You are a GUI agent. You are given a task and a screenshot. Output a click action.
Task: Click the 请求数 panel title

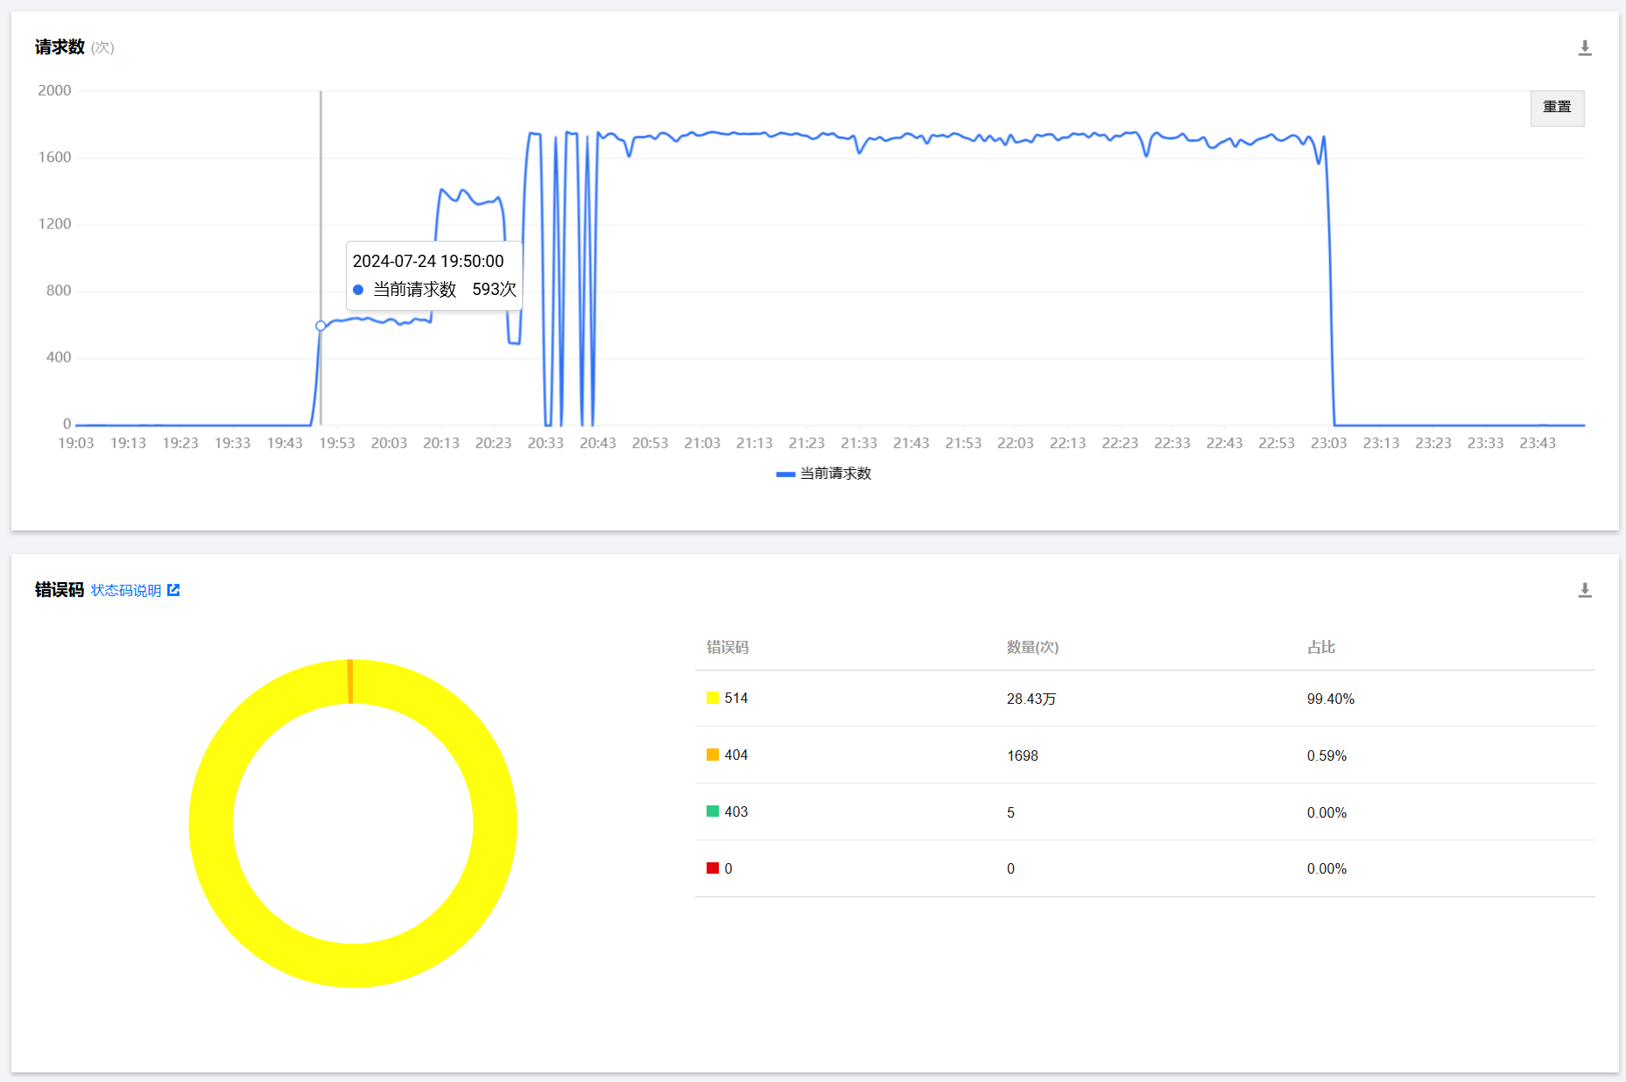coord(60,47)
